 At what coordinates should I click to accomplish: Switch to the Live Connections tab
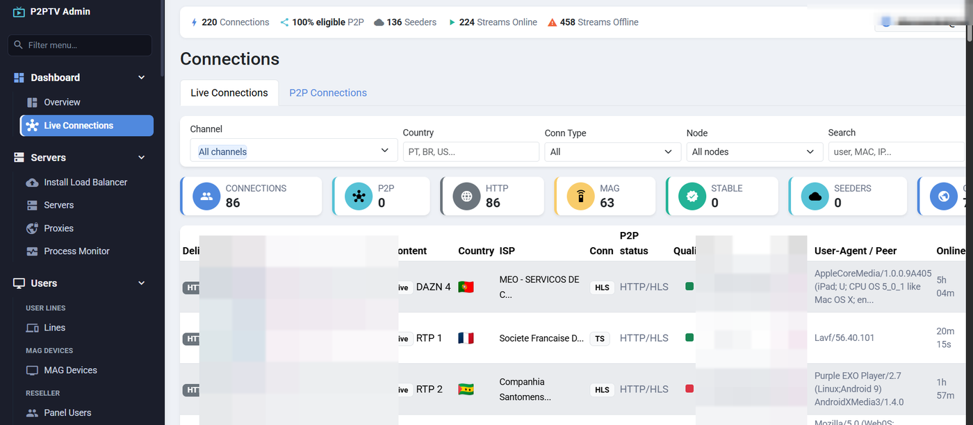point(229,93)
